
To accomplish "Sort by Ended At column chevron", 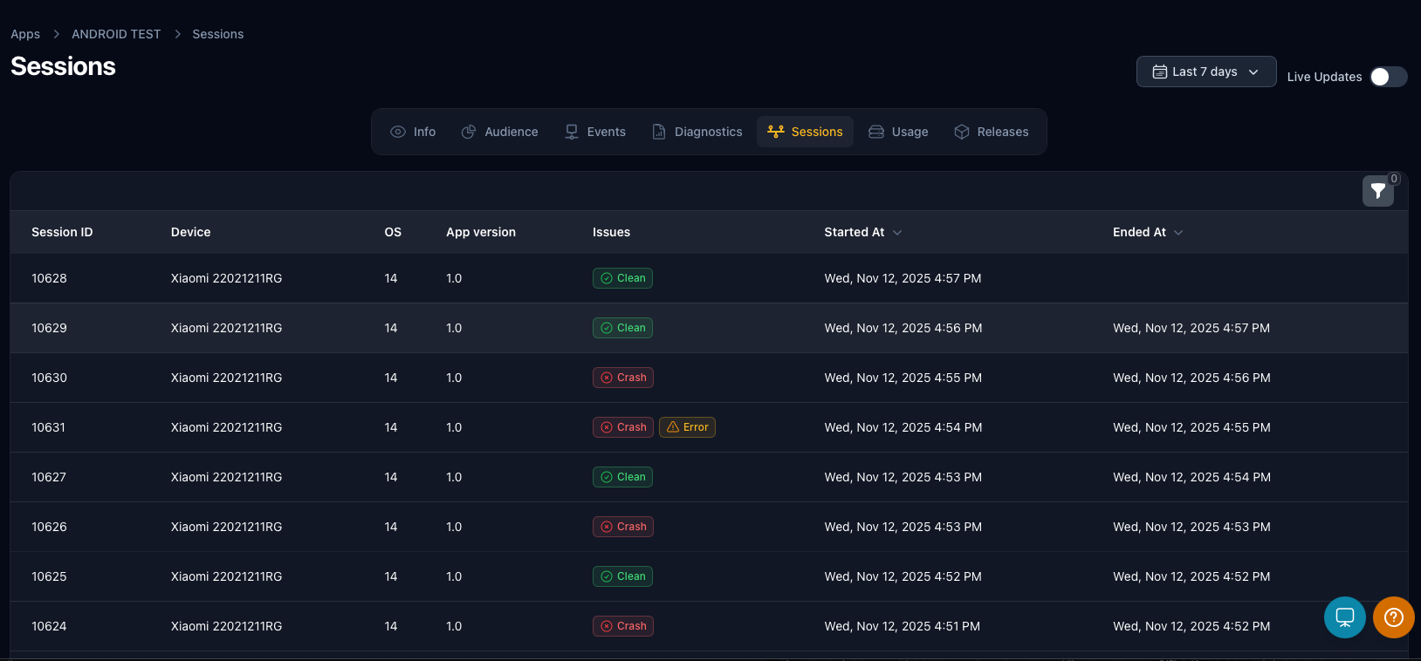I will [1178, 233].
